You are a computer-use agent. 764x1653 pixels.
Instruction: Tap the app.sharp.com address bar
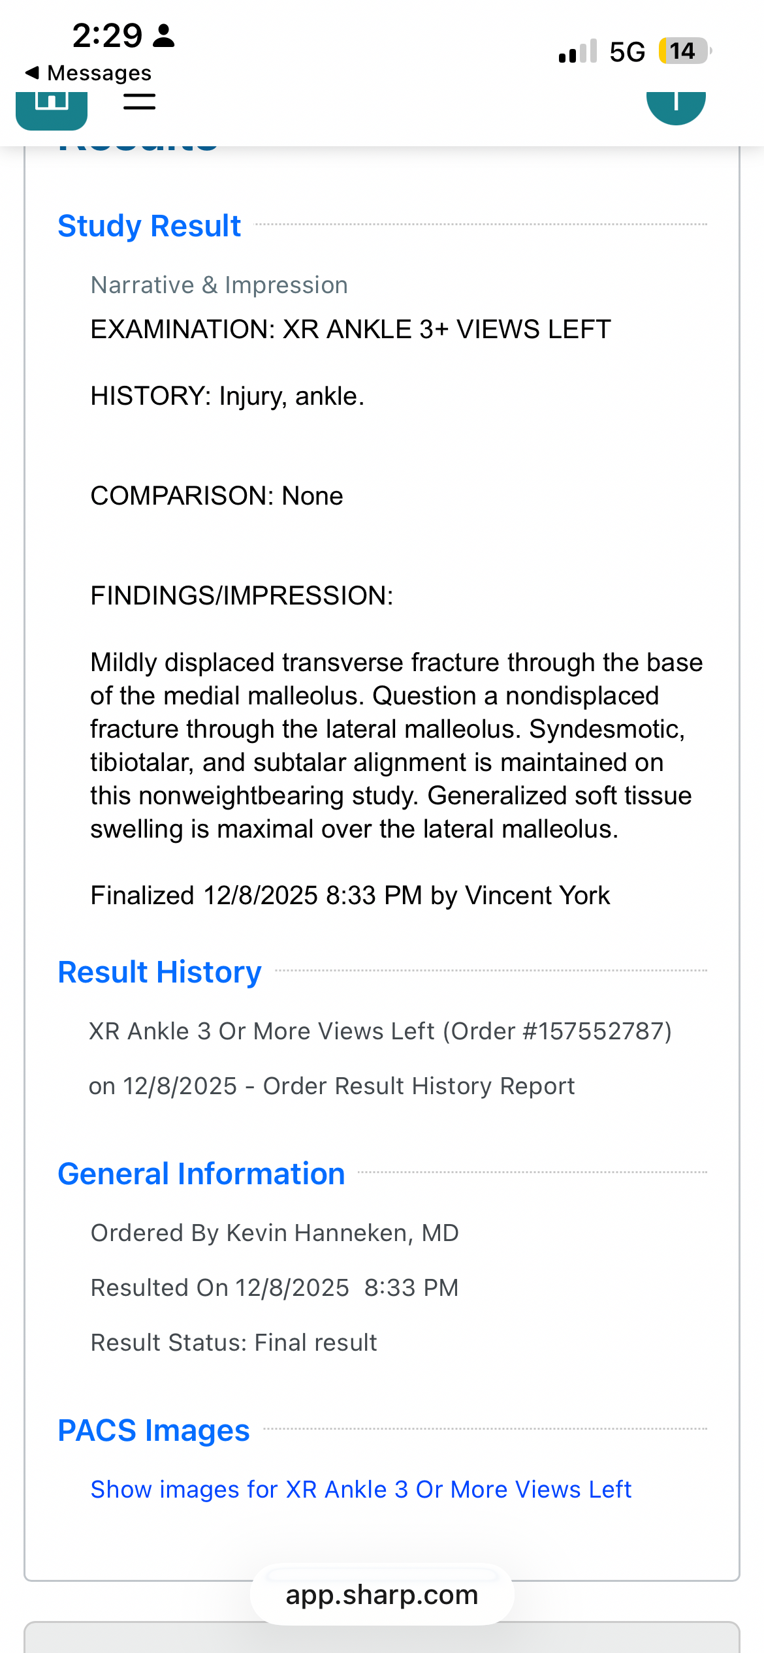click(x=382, y=1594)
